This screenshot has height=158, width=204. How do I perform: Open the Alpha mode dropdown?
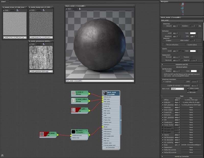(x=177, y=89)
